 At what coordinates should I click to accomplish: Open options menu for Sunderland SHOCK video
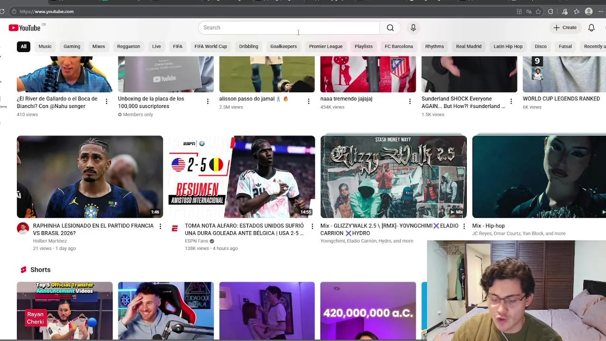point(511,101)
